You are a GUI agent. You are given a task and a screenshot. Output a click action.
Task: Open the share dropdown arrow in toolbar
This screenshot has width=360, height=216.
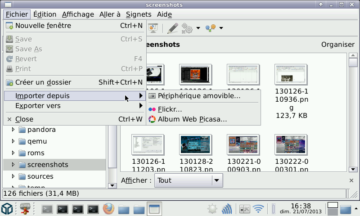221,29
